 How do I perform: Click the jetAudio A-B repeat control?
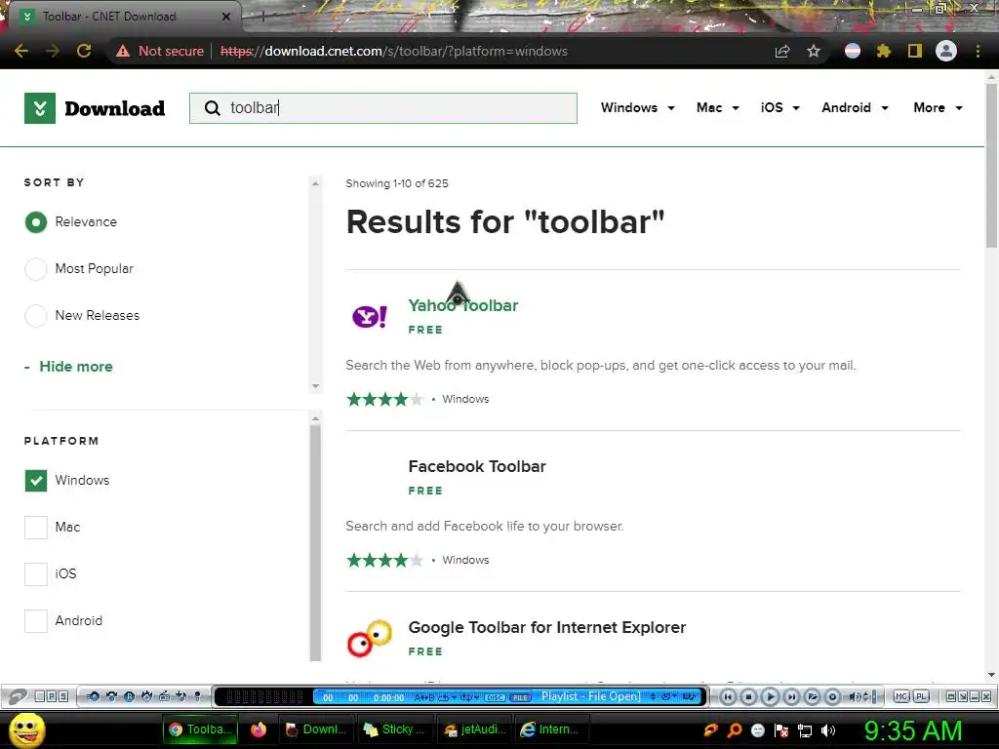(x=424, y=696)
